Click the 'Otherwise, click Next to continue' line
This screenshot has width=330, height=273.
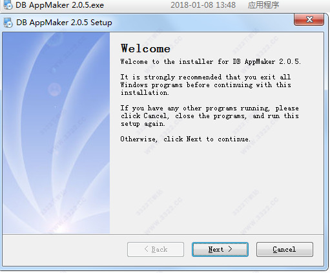[185, 139]
